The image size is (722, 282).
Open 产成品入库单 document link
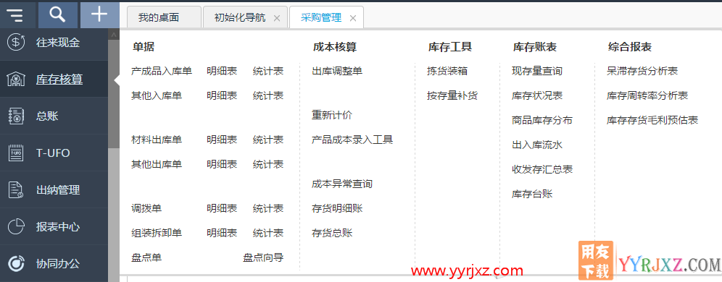162,71
